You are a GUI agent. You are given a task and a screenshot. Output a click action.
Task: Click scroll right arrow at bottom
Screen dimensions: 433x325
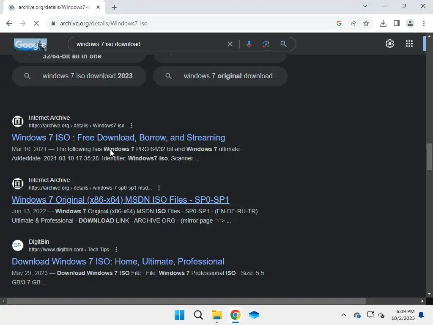point(422,301)
